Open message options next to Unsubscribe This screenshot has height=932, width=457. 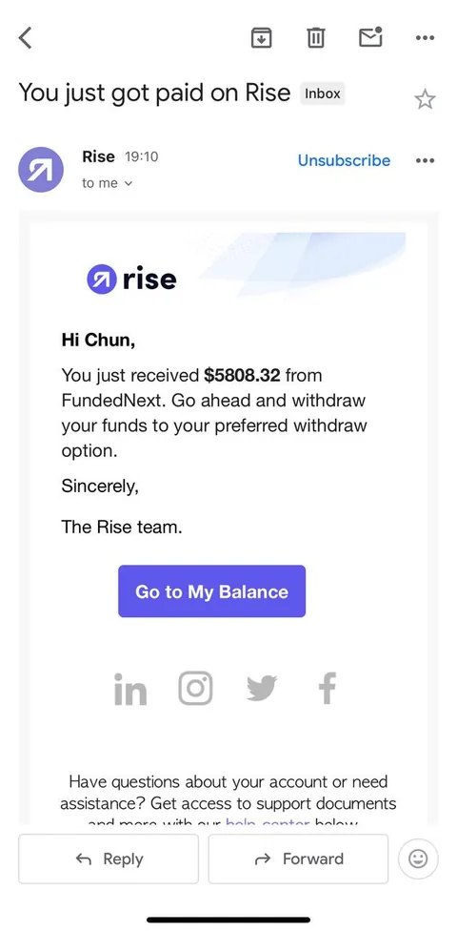[425, 160]
